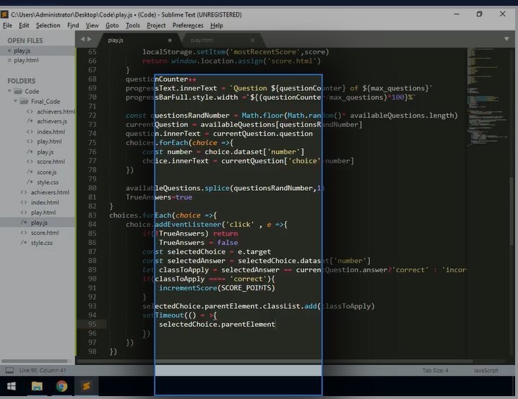Open the View menu
518x399 pixels.
pyautogui.click(x=92, y=25)
